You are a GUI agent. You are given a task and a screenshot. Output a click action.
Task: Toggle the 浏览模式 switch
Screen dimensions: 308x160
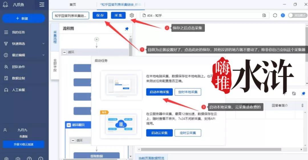tap(297, 15)
